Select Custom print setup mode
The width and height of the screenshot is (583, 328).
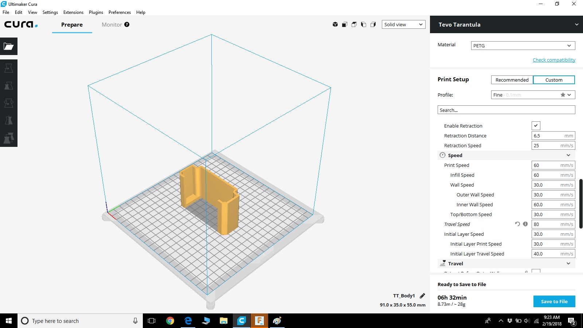[x=554, y=80]
